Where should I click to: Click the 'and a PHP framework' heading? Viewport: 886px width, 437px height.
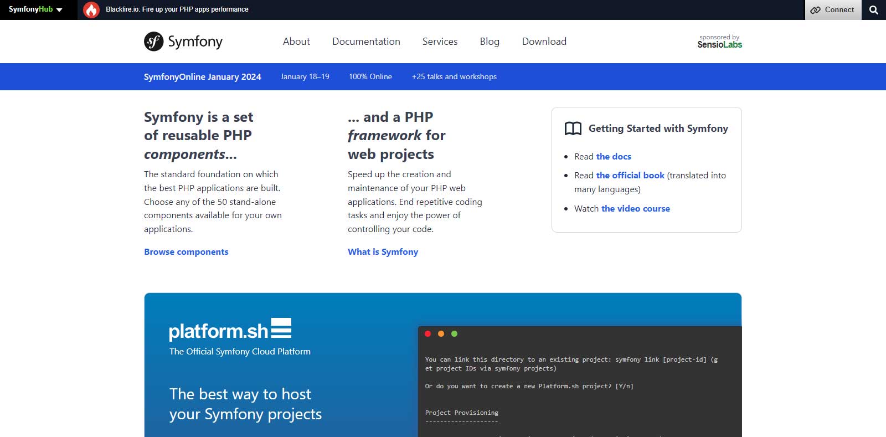click(x=396, y=136)
